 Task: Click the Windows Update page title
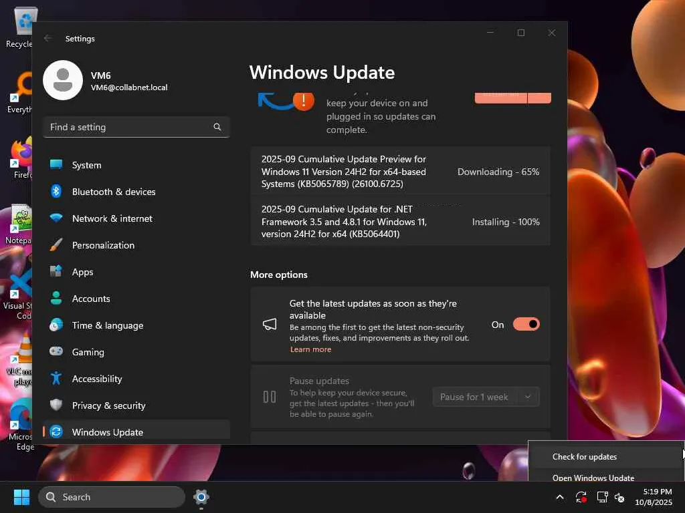pyautogui.click(x=322, y=72)
